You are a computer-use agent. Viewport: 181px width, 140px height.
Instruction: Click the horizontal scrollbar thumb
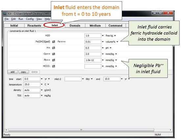(81, 130)
